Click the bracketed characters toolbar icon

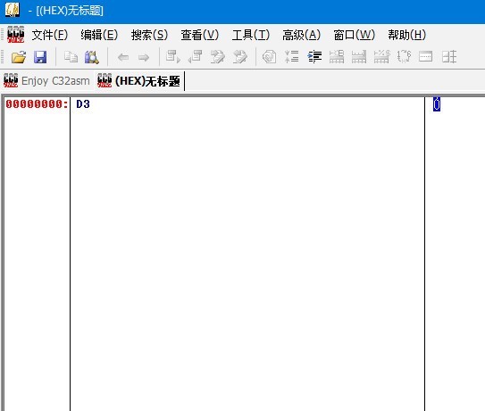point(404,57)
